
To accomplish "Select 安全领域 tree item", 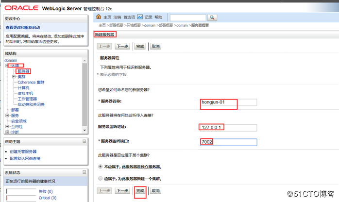I will click(x=19, y=121).
